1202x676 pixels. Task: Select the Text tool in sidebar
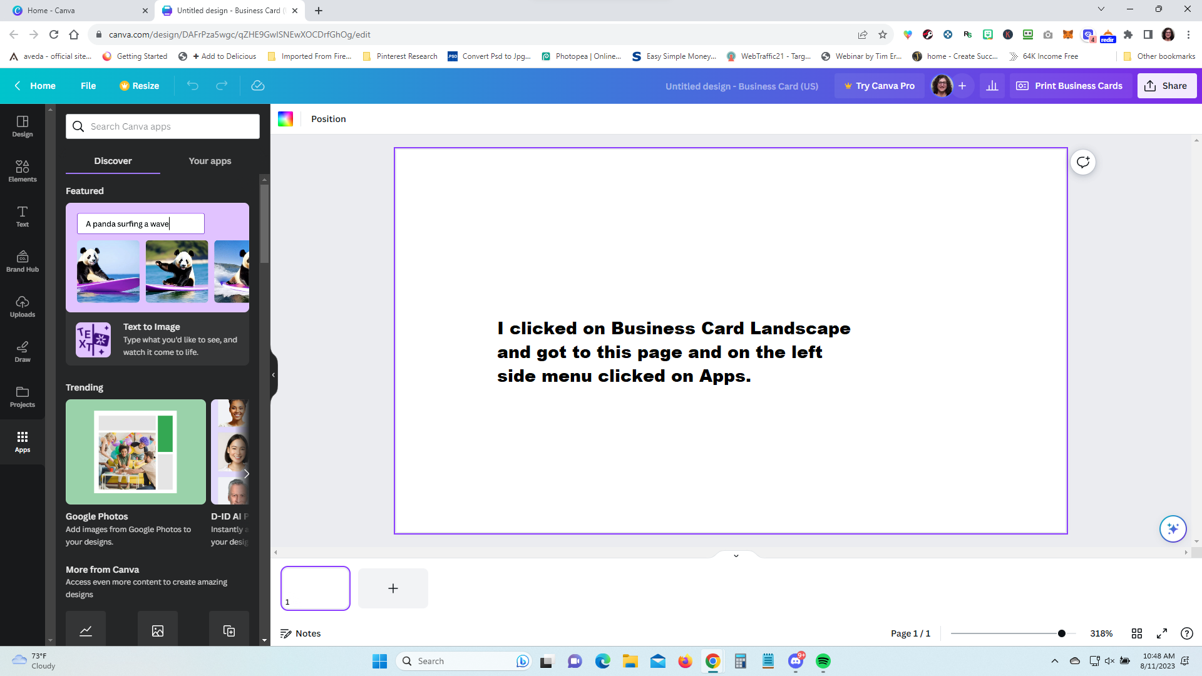coord(23,216)
